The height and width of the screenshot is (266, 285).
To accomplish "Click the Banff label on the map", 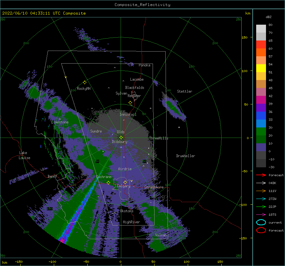I will point(52,176).
